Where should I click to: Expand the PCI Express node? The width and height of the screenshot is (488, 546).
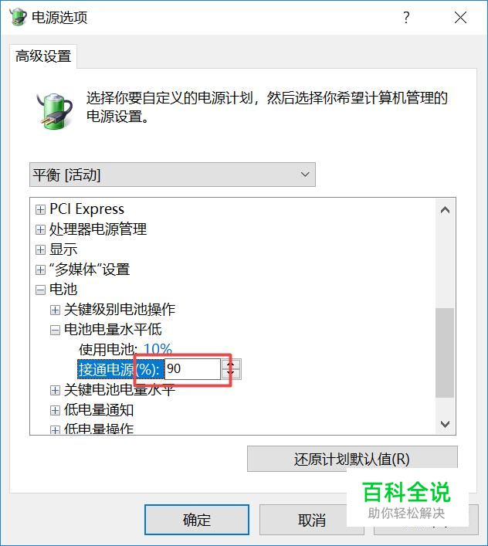(x=40, y=209)
